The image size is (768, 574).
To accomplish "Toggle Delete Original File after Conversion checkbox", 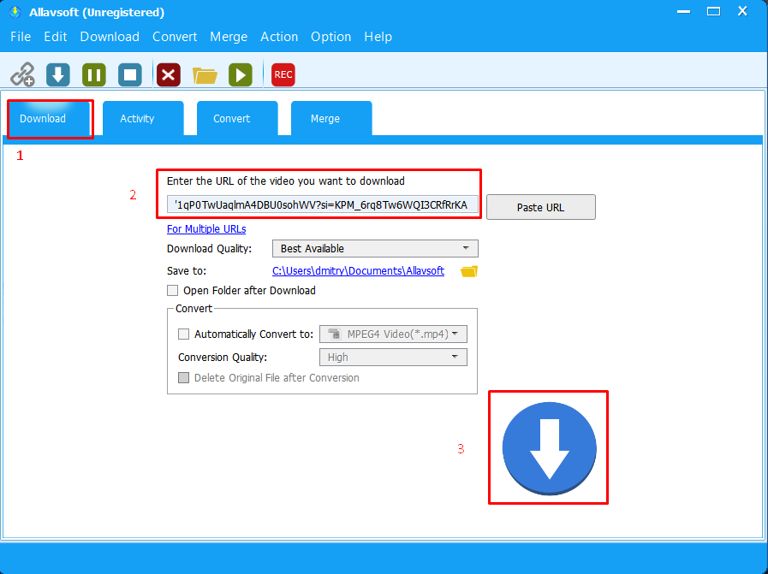I will (184, 378).
